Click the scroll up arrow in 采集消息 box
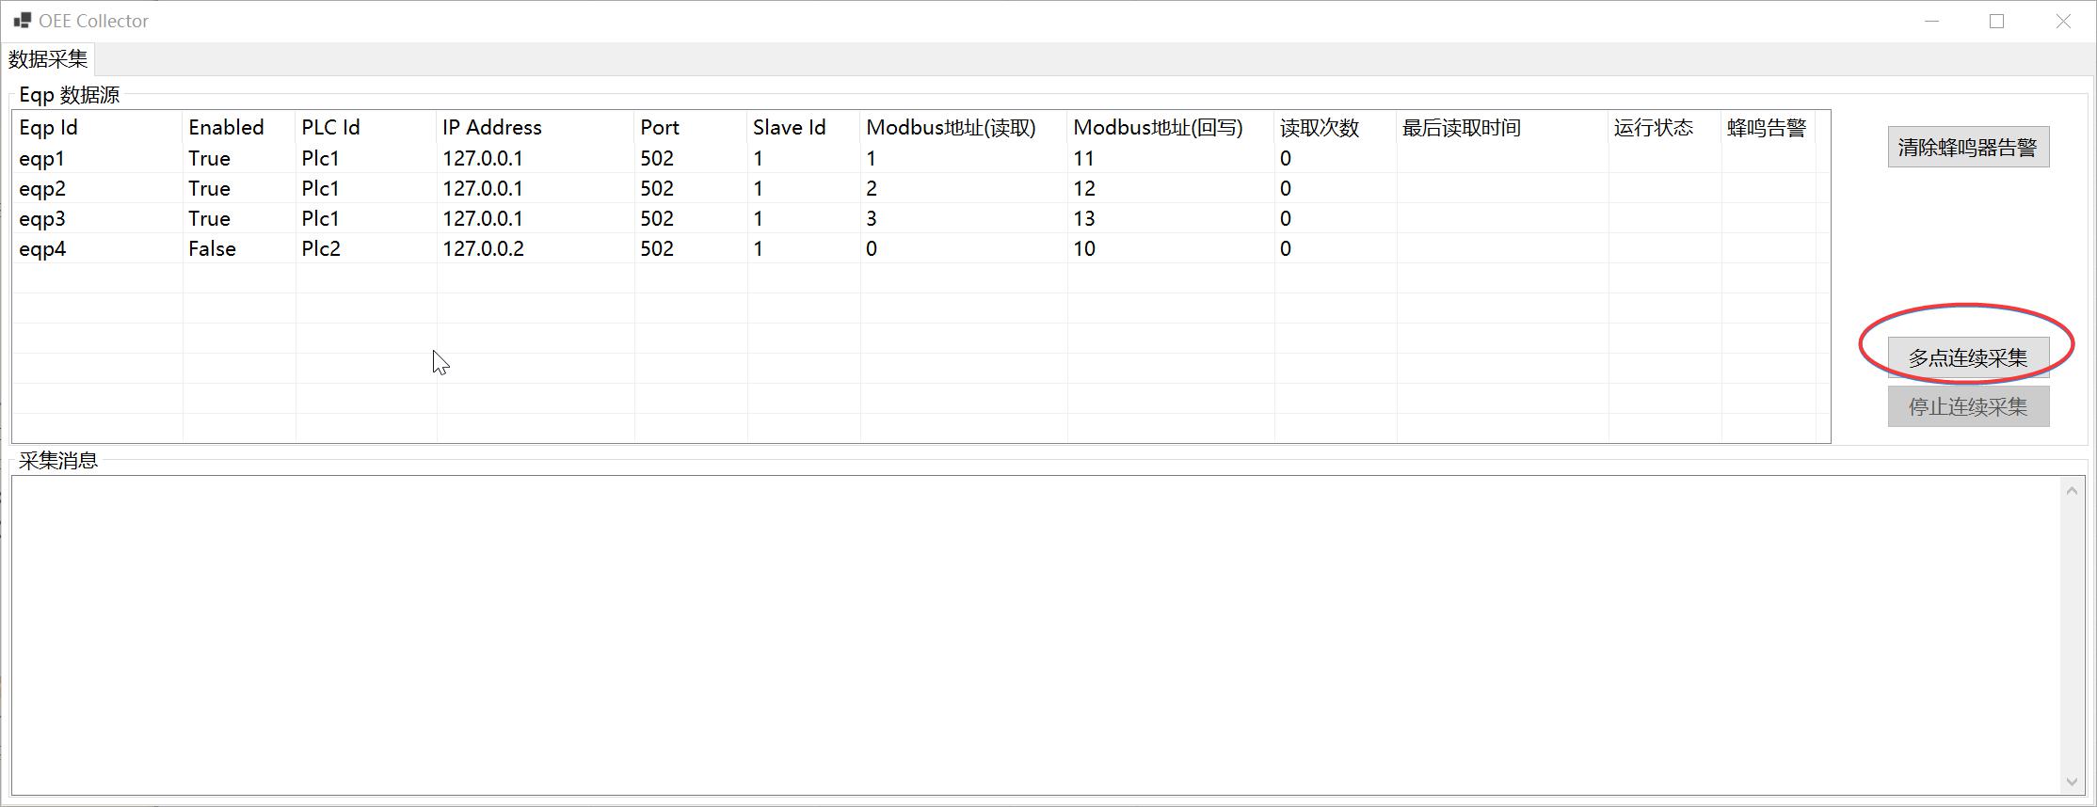 click(x=2071, y=490)
